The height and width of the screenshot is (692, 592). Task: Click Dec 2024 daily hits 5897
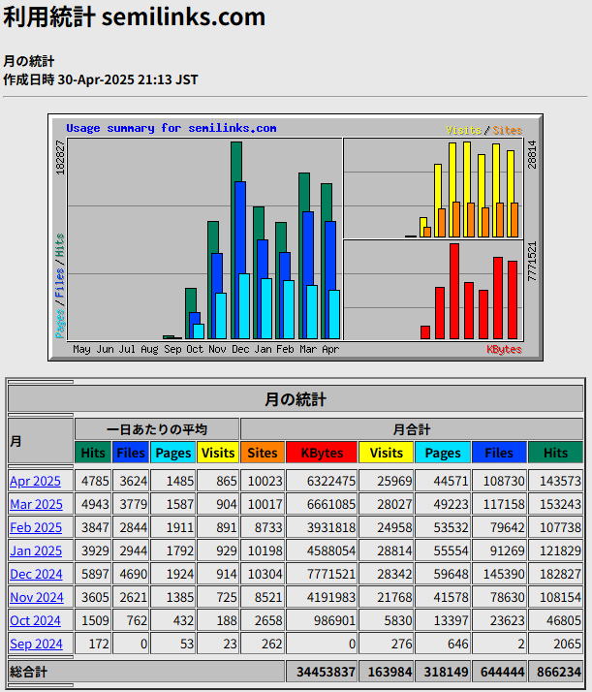click(x=95, y=574)
